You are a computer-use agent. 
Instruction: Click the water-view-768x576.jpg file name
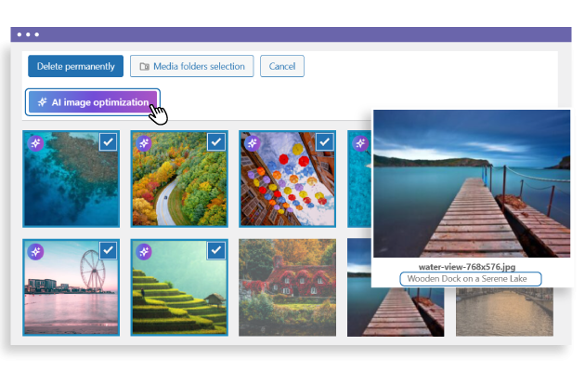[467, 267]
